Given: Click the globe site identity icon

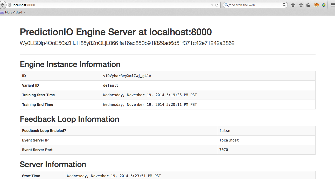Looking at the screenshot, I should 10,5.
